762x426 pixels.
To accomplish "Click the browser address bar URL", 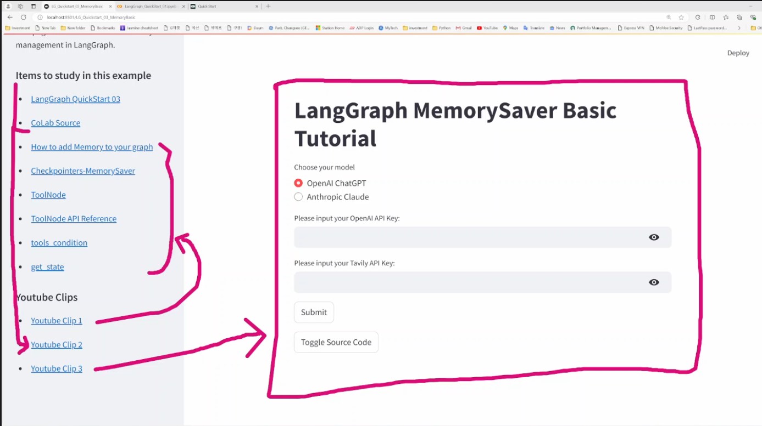I will click(x=91, y=17).
